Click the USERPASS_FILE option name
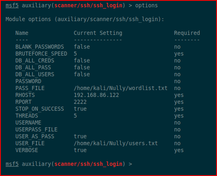This screenshot has height=176, width=217. coord(36,130)
